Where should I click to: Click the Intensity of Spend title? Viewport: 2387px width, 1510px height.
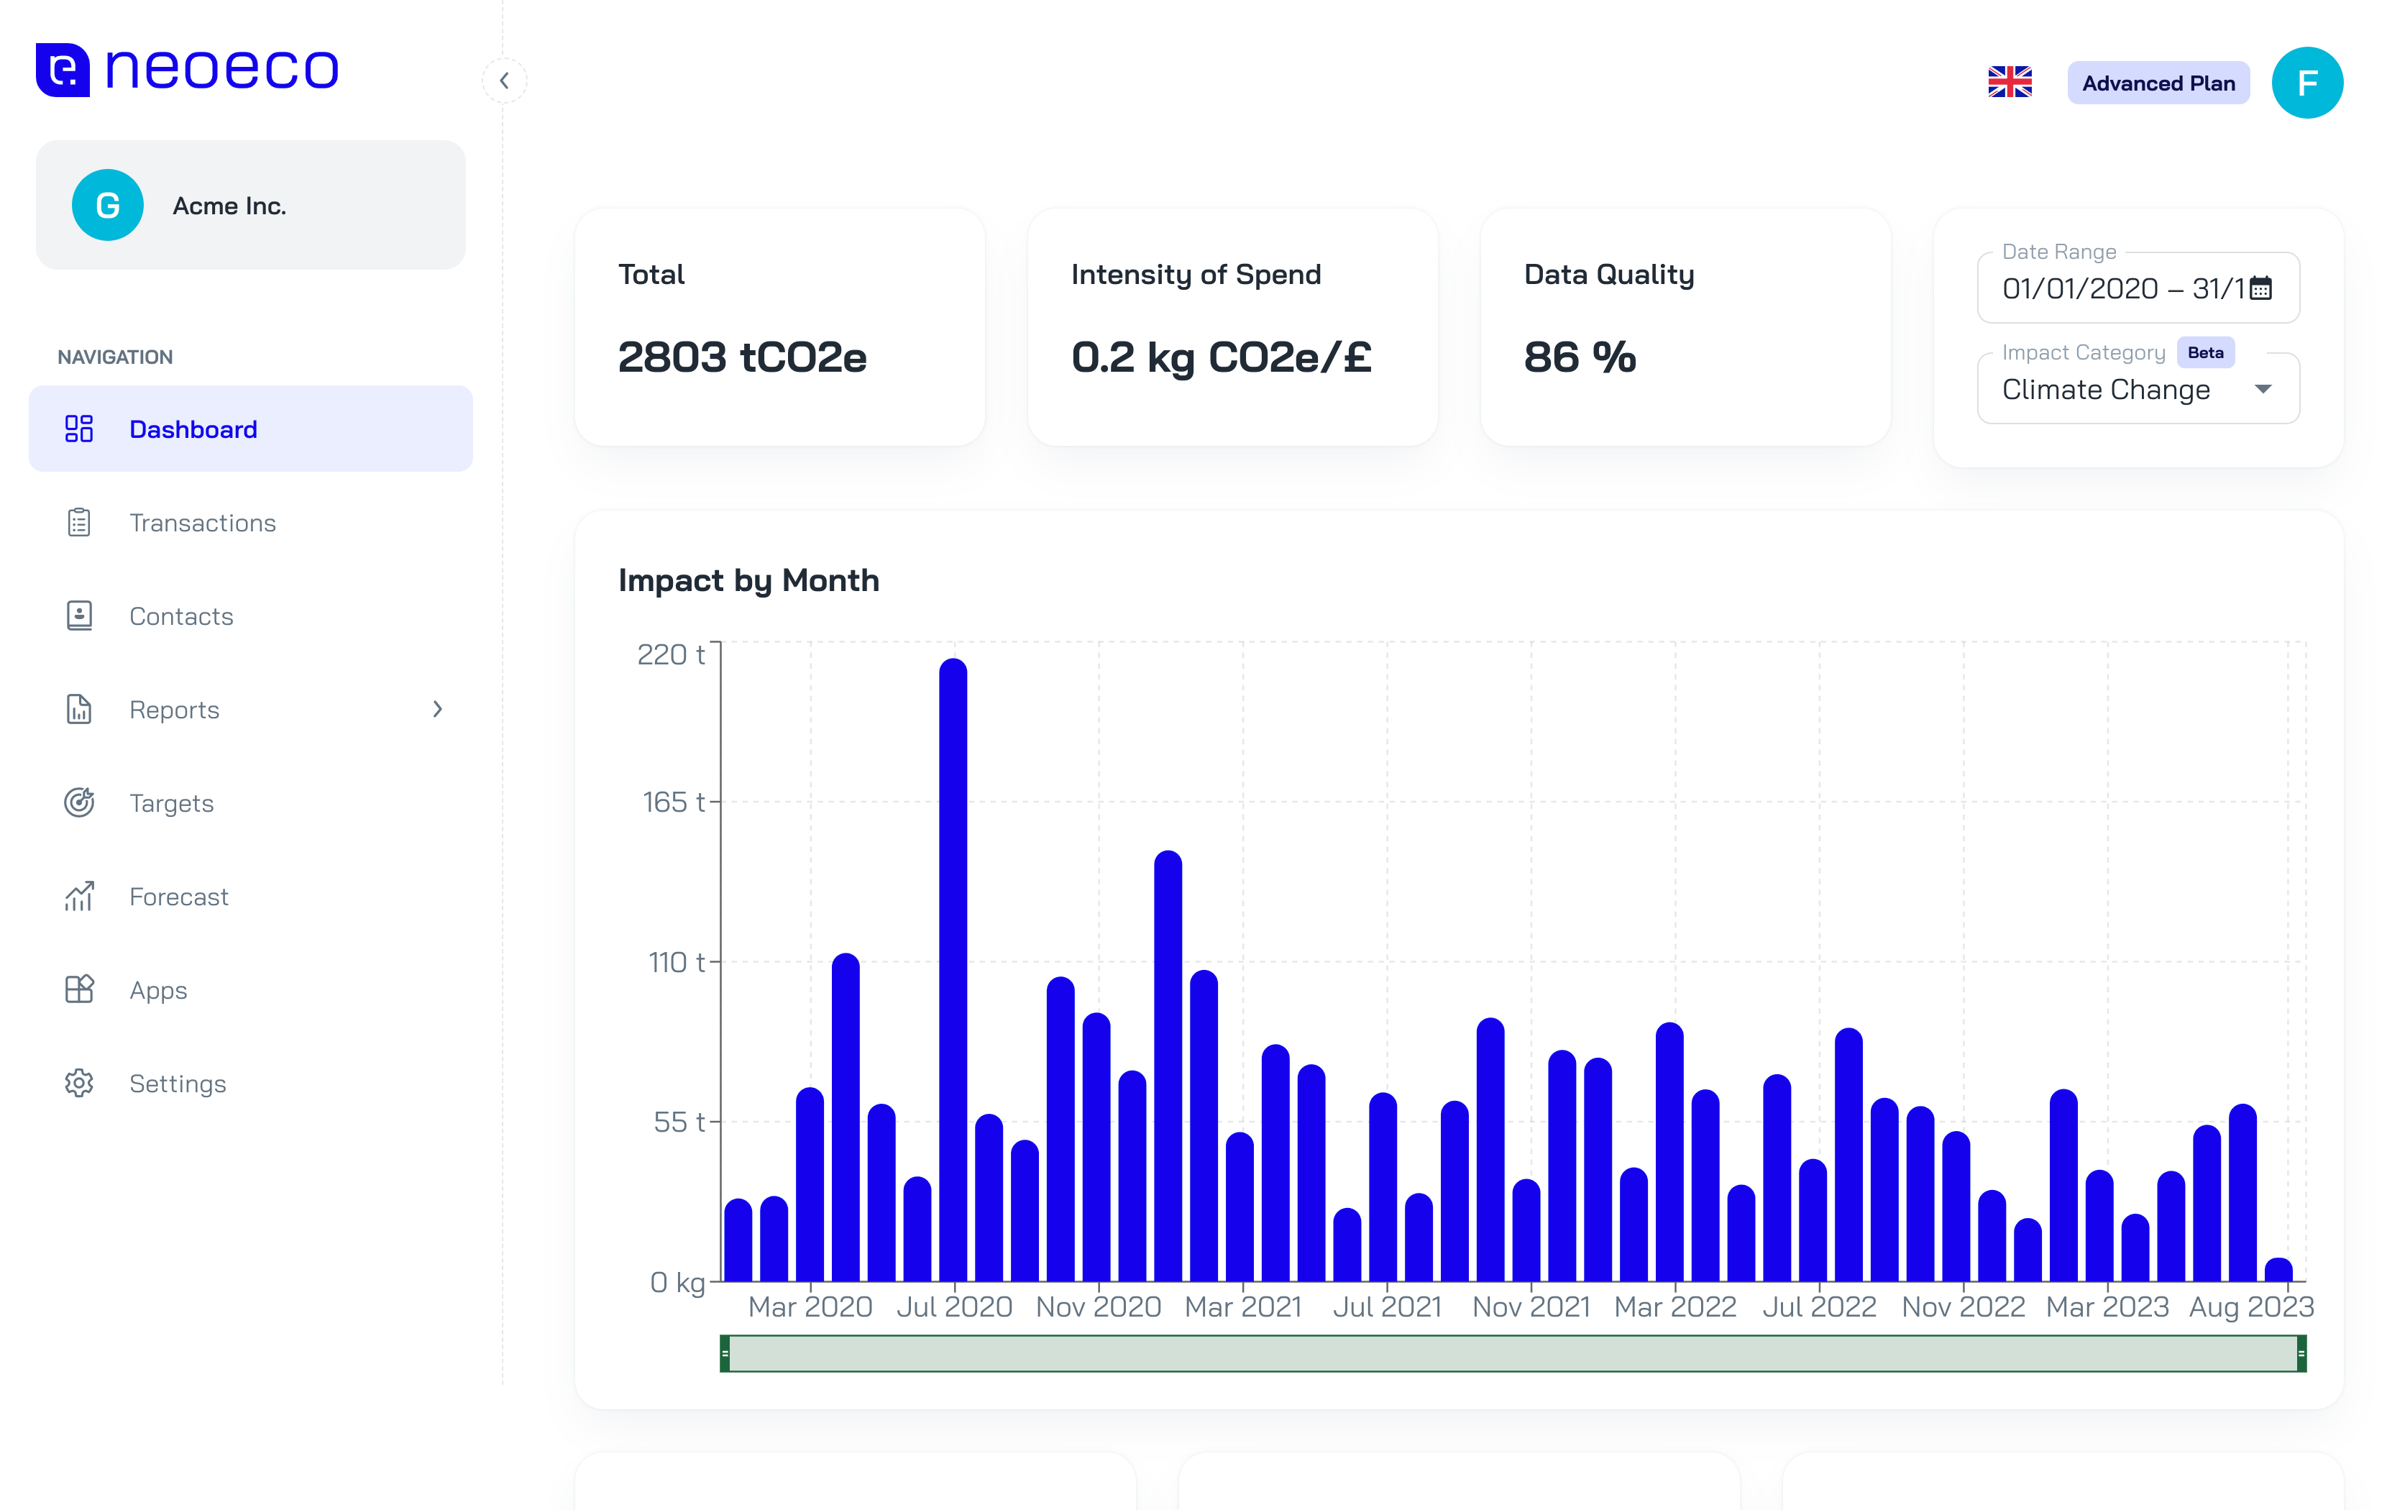point(1196,274)
